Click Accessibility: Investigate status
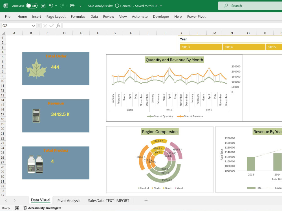 [43, 208]
